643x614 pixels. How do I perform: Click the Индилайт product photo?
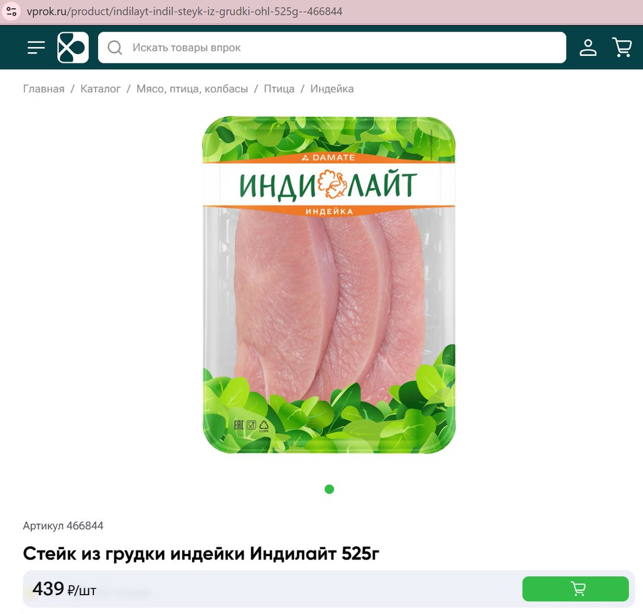pos(329,285)
